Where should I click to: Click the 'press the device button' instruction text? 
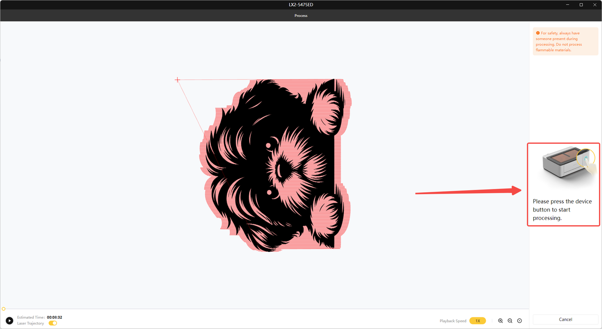pos(562,210)
